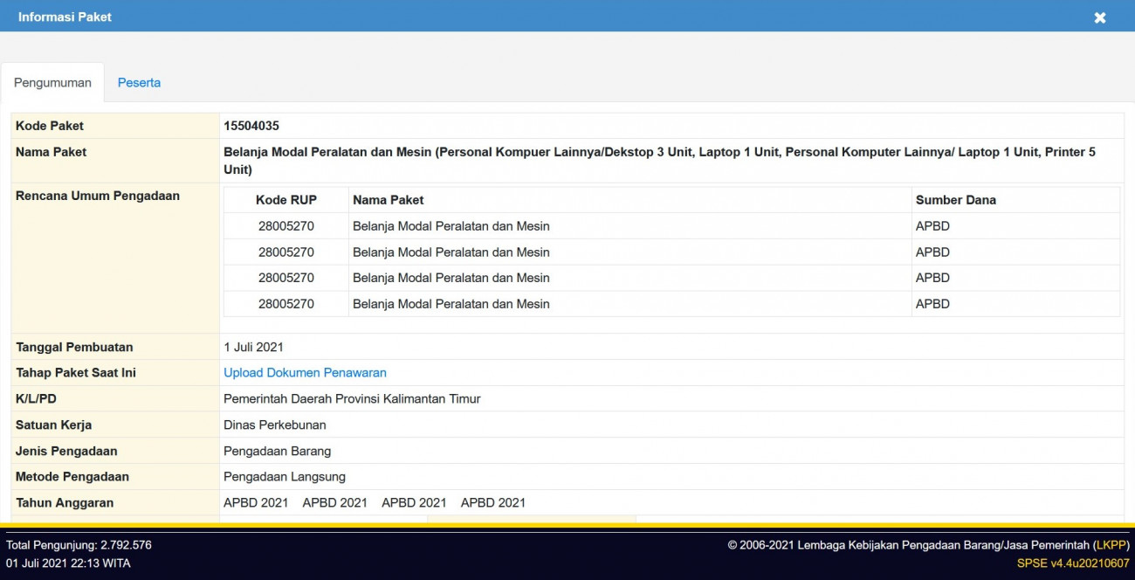This screenshot has height=580, width=1135.
Task: Click the Kode RUP column header
Action: (286, 199)
